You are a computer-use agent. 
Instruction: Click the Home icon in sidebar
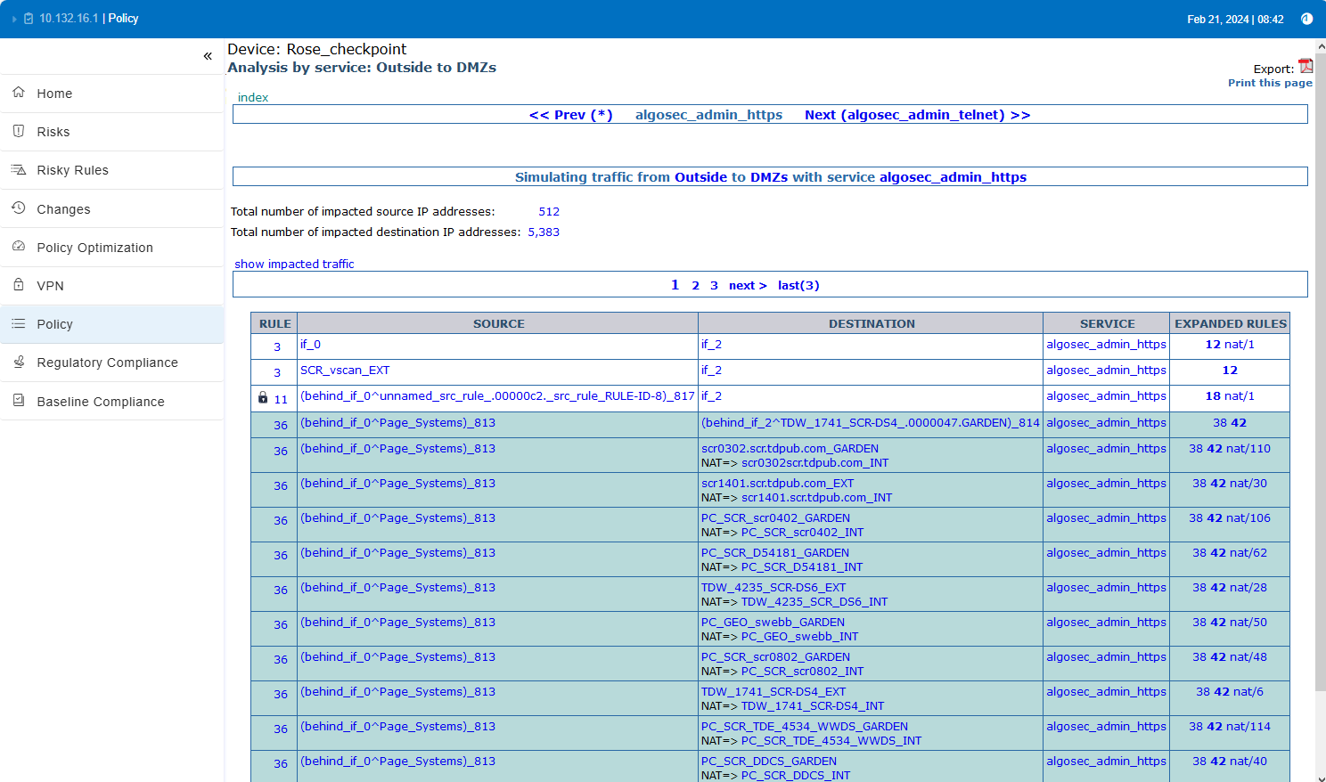19,93
